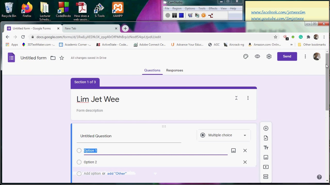Switch to the Responses tab

[175, 70]
